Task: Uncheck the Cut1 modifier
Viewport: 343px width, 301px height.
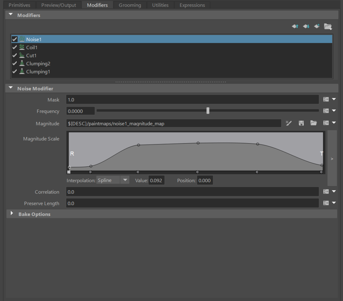Action: click(14, 55)
